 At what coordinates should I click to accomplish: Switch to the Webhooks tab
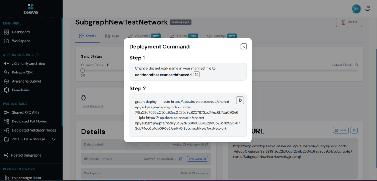pos(144,36)
